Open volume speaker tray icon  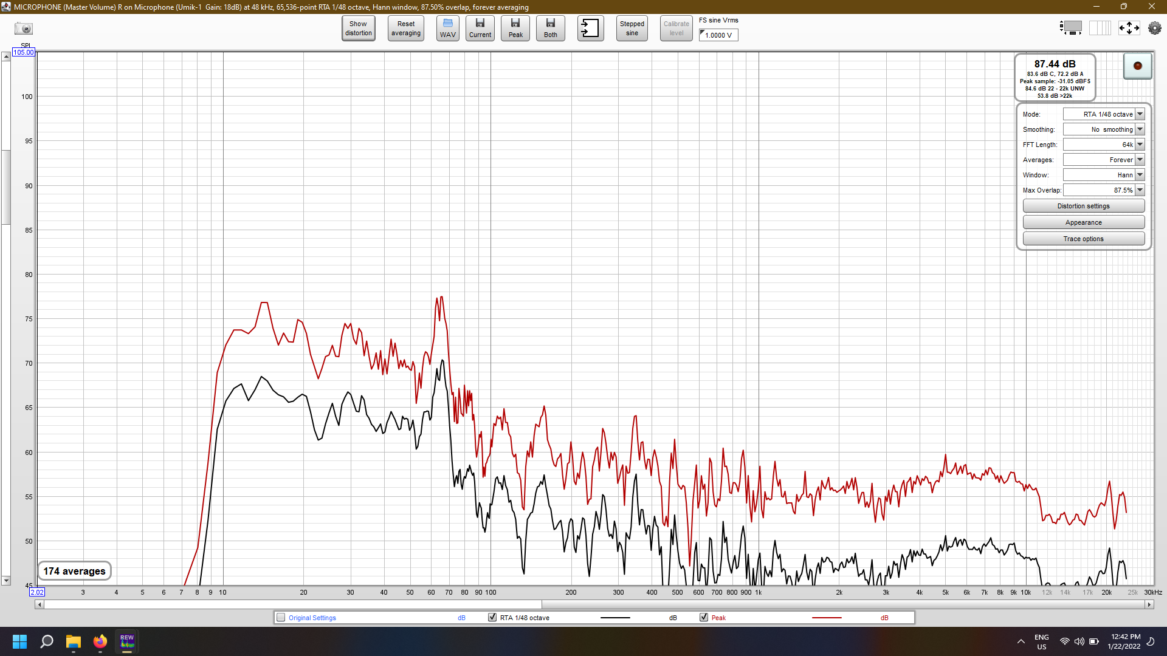tap(1079, 641)
